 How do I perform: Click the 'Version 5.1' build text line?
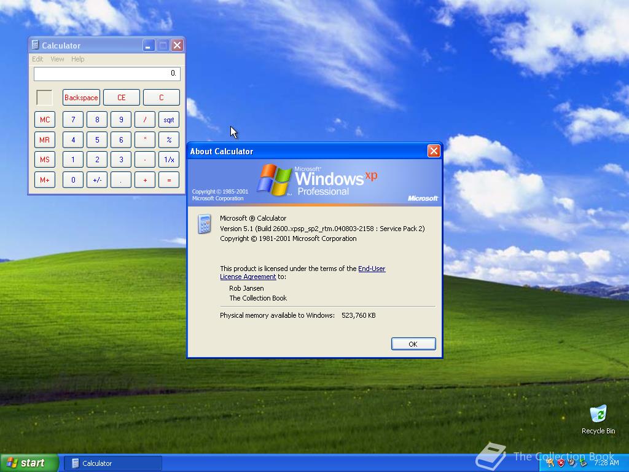click(x=322, y=229)
